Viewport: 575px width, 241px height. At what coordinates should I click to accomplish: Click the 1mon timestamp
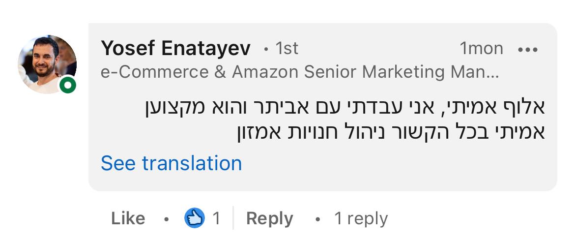click(x=481, y=49)
